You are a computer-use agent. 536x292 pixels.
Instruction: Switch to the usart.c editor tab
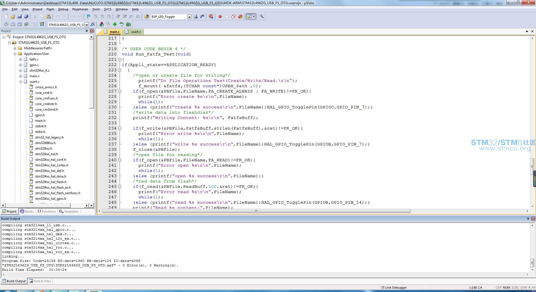[133, 32]
